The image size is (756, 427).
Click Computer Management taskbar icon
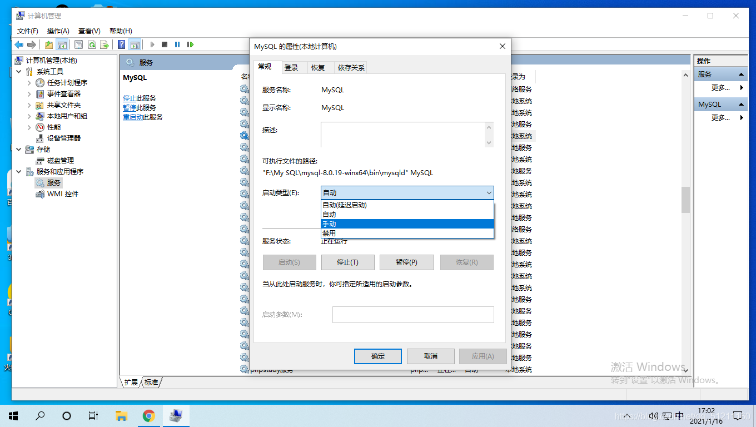pos(176,415)
